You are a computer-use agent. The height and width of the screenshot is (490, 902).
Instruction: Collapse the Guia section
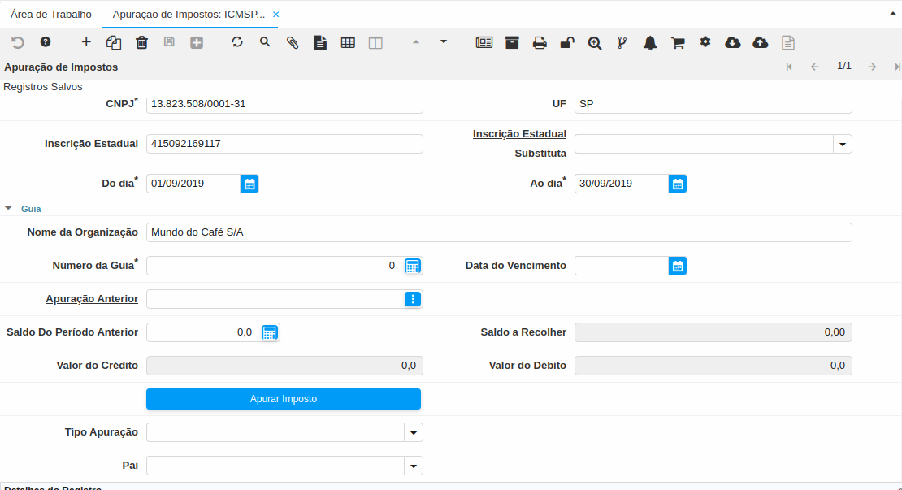pyautogui.click(x=8, y=208)
